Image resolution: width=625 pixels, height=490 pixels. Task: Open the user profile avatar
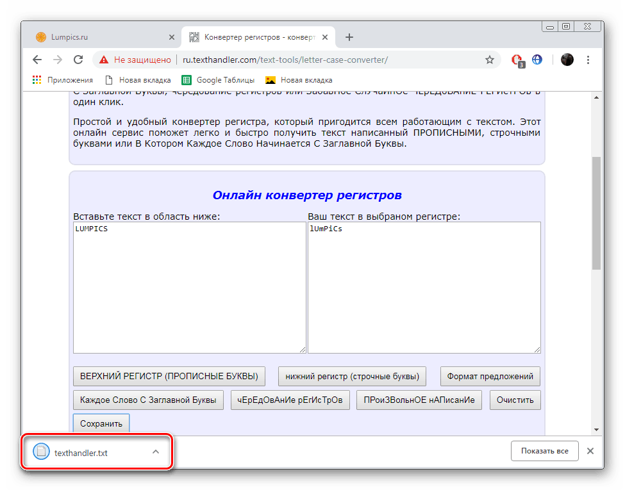567,60
